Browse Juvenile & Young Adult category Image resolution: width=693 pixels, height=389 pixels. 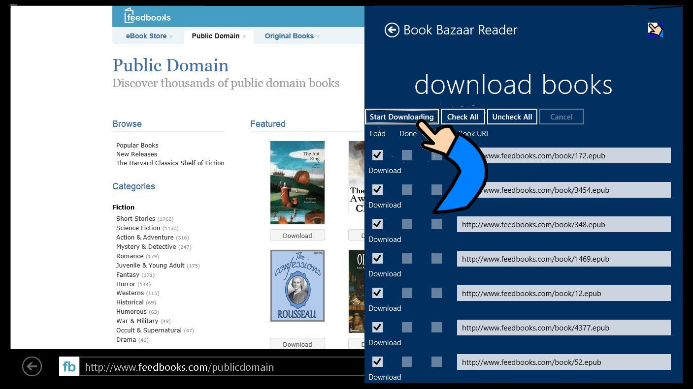click(150, 266)
